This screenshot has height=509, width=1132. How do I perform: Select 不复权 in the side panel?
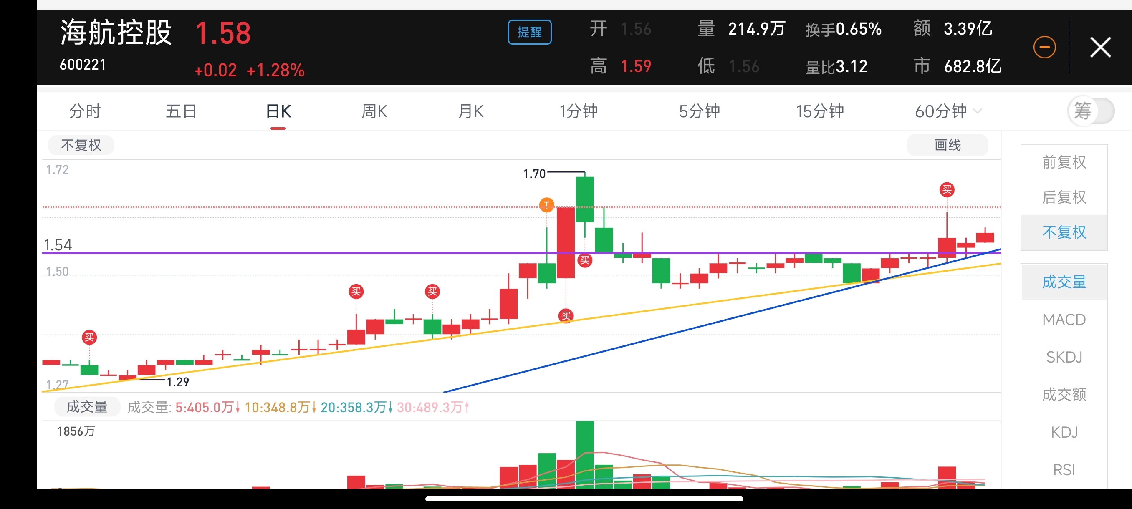click(1064, 232)
